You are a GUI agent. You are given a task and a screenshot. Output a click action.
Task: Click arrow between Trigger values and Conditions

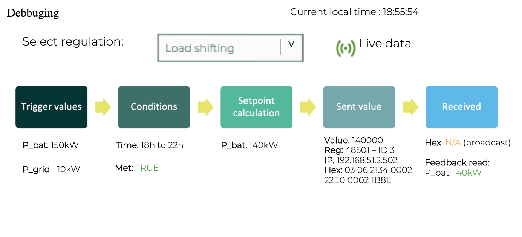tap(103, 107)
